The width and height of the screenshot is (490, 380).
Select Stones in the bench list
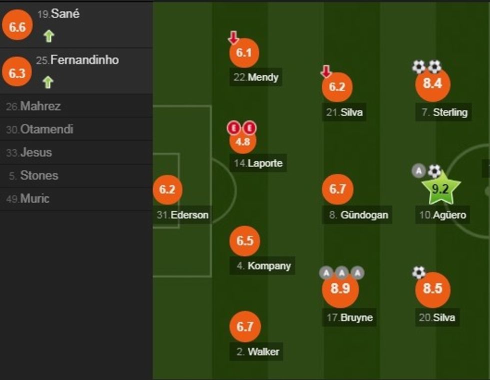pyautogui.click(x=33, y=175)
